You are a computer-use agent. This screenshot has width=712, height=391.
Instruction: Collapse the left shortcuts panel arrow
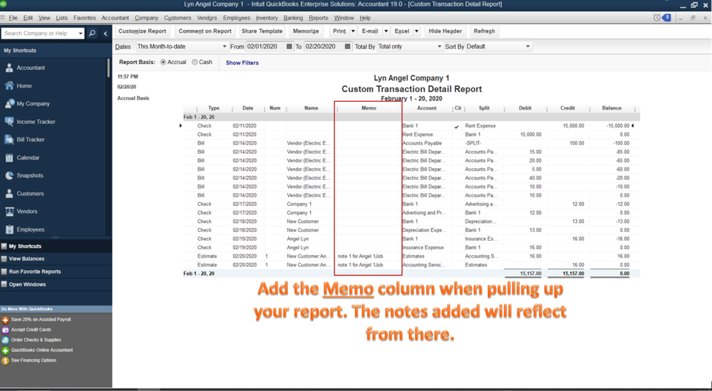105,33
